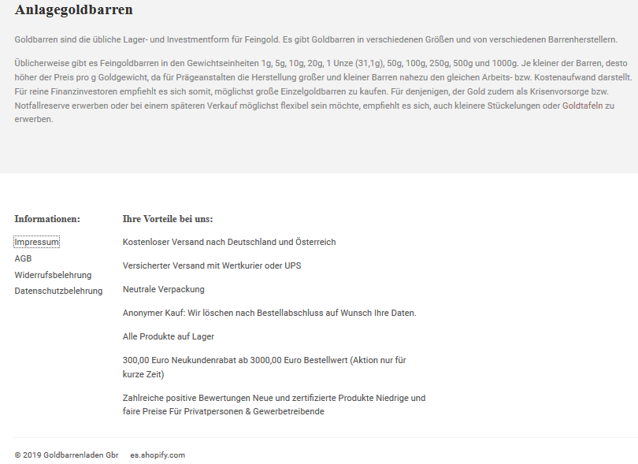Click the Informationen: footer heading
This screenshot has height=464, width=638.
tap(47, 219)
